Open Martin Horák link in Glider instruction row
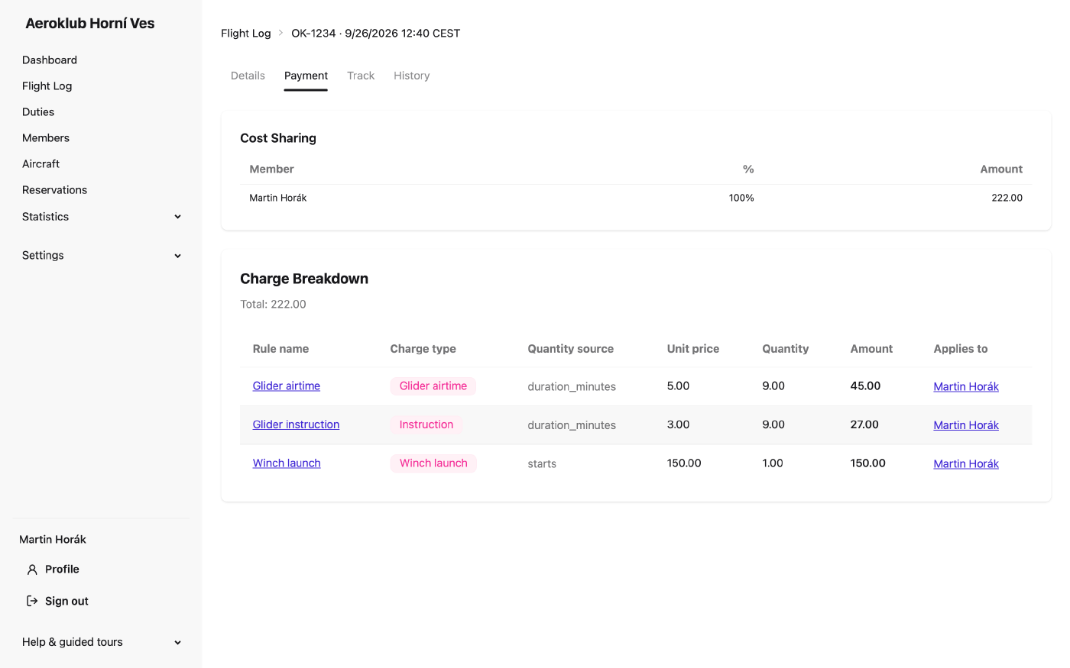Viewport: 1070px width, 668px height. 966,425
